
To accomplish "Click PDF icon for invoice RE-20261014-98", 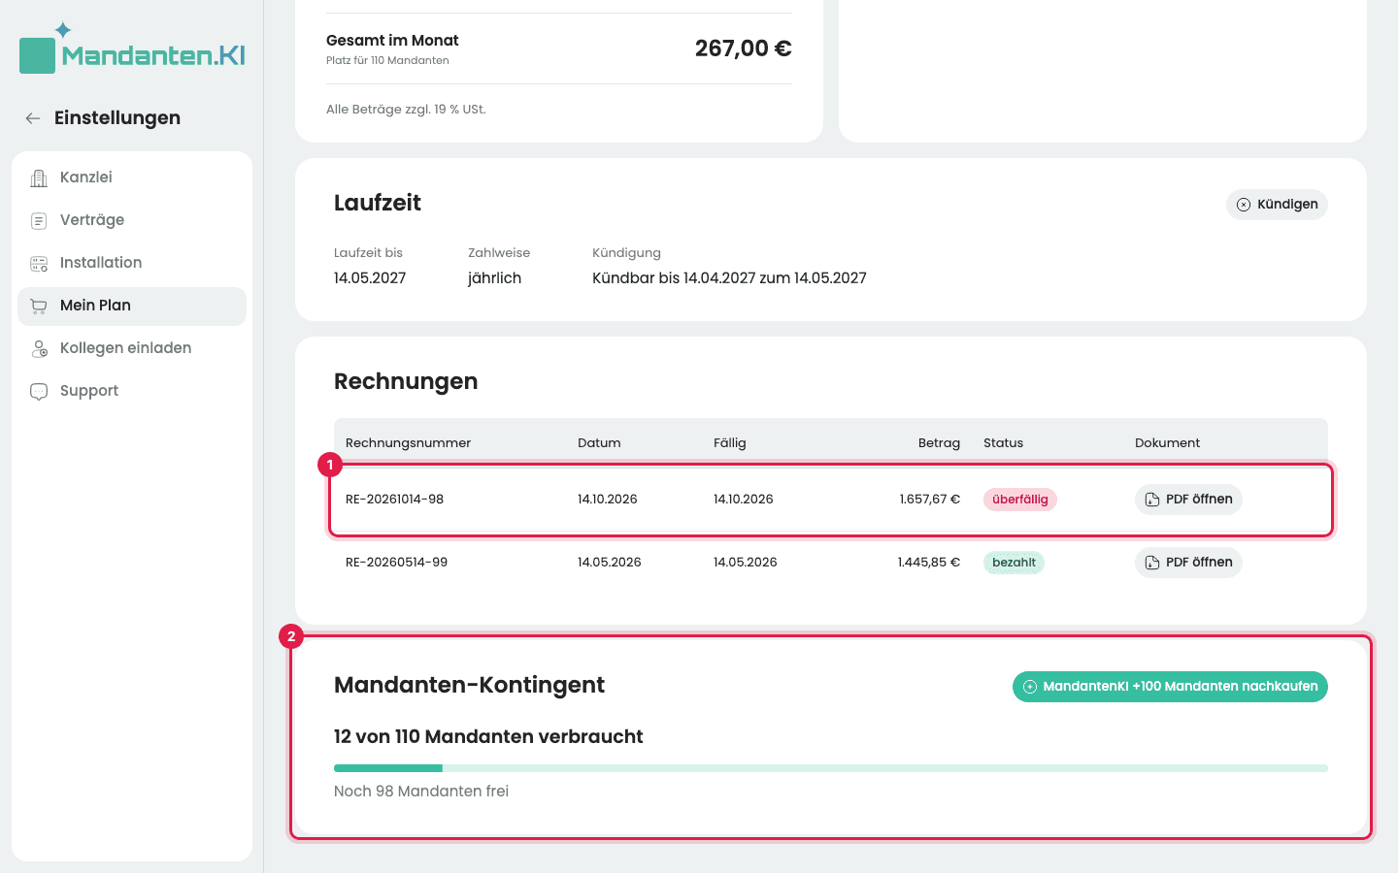I will pyautogui.click(x=1152, y=500).
